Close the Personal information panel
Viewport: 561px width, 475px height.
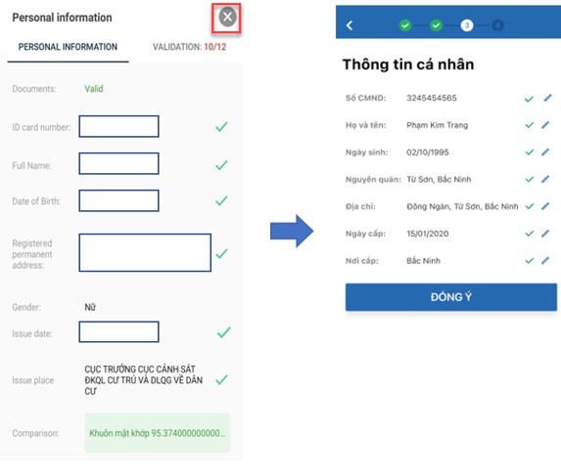(x=227, y=17)
